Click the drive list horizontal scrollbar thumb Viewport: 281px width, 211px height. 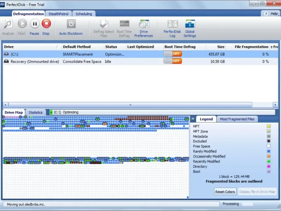coord(130,104)
